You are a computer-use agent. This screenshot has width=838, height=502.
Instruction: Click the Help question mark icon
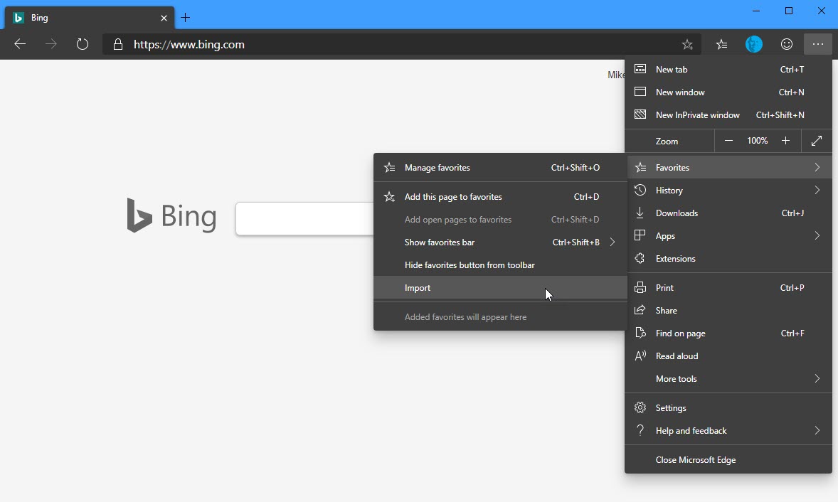click(x=640, y=430)
